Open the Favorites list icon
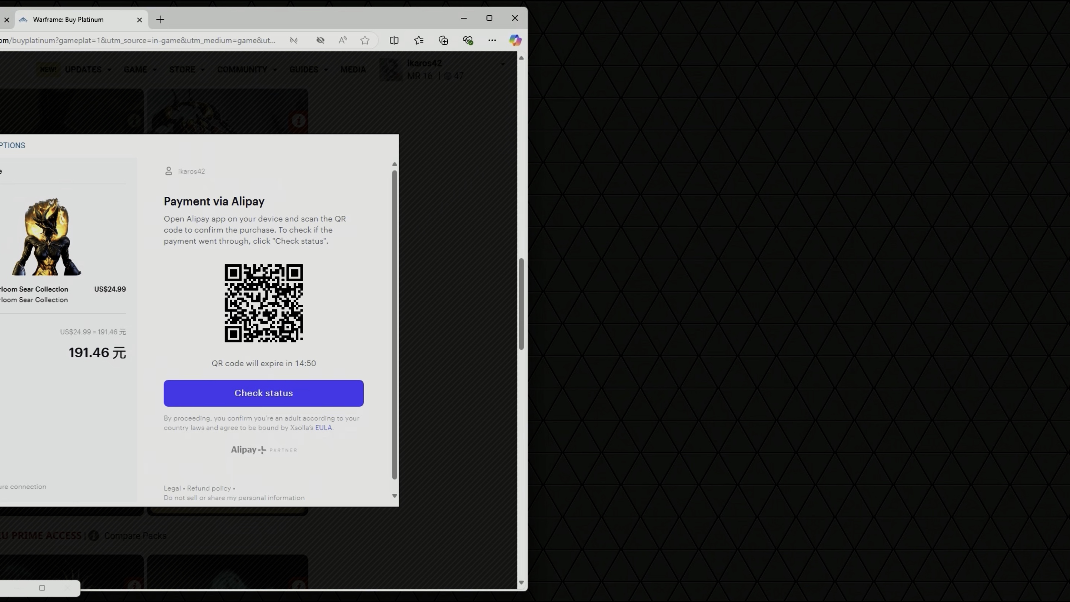 [419, 40]
